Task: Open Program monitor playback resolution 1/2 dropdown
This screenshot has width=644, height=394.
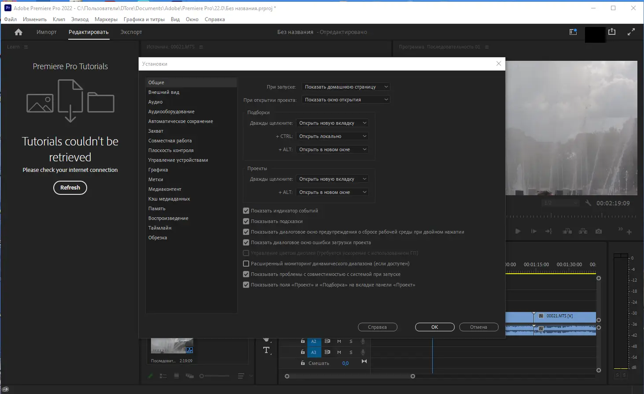Action: pos(560,203)
